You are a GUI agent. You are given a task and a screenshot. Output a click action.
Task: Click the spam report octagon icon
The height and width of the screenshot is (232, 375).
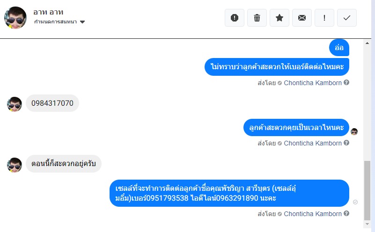(x=235, y=18)
